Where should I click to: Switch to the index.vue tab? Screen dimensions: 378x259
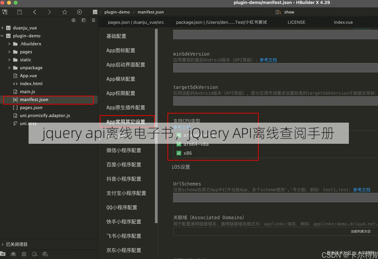(x=343, y=22)
